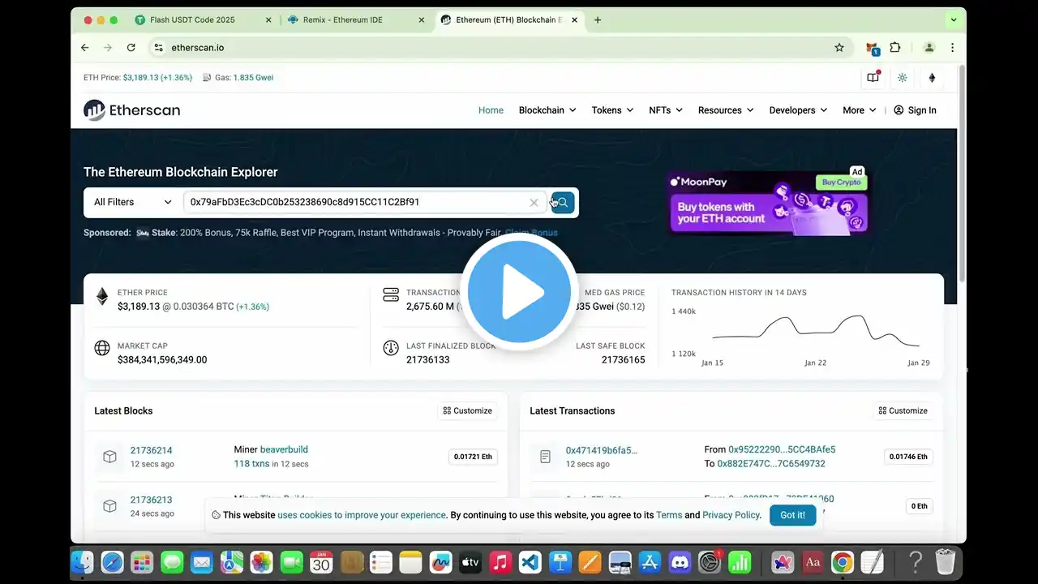Viewport: 1038px width, 584px height.
Task: Customize the Latest Transactions panel
Action: 903,411
